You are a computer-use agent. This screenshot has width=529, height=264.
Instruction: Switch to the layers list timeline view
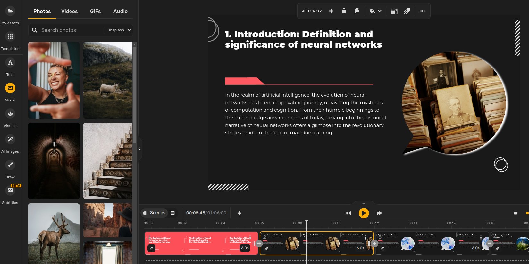click(x=173, y=213)
